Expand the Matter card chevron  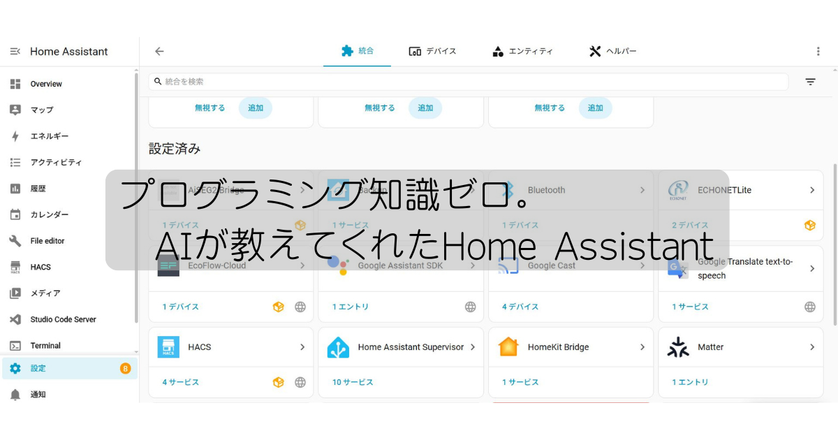click(x=812, y=347)
